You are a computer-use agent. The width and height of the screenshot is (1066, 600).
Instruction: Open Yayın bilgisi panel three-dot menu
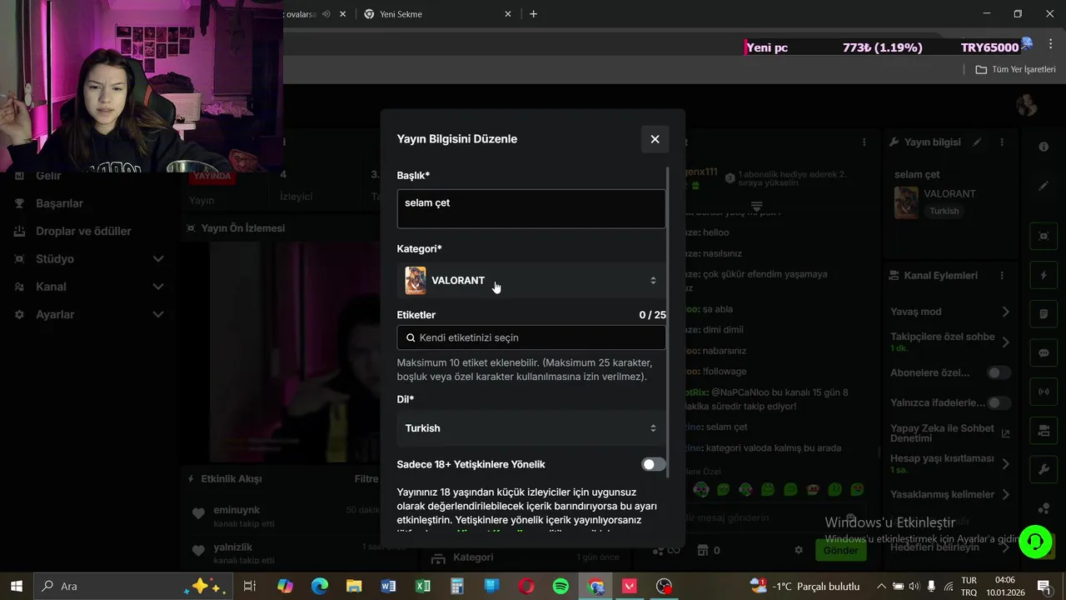(1002, 142)
